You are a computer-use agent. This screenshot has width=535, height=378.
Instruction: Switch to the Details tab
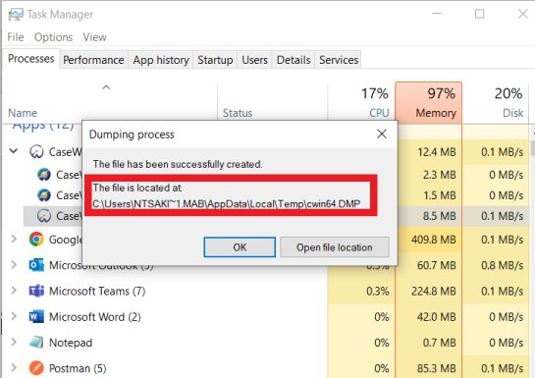pos(294,60)
